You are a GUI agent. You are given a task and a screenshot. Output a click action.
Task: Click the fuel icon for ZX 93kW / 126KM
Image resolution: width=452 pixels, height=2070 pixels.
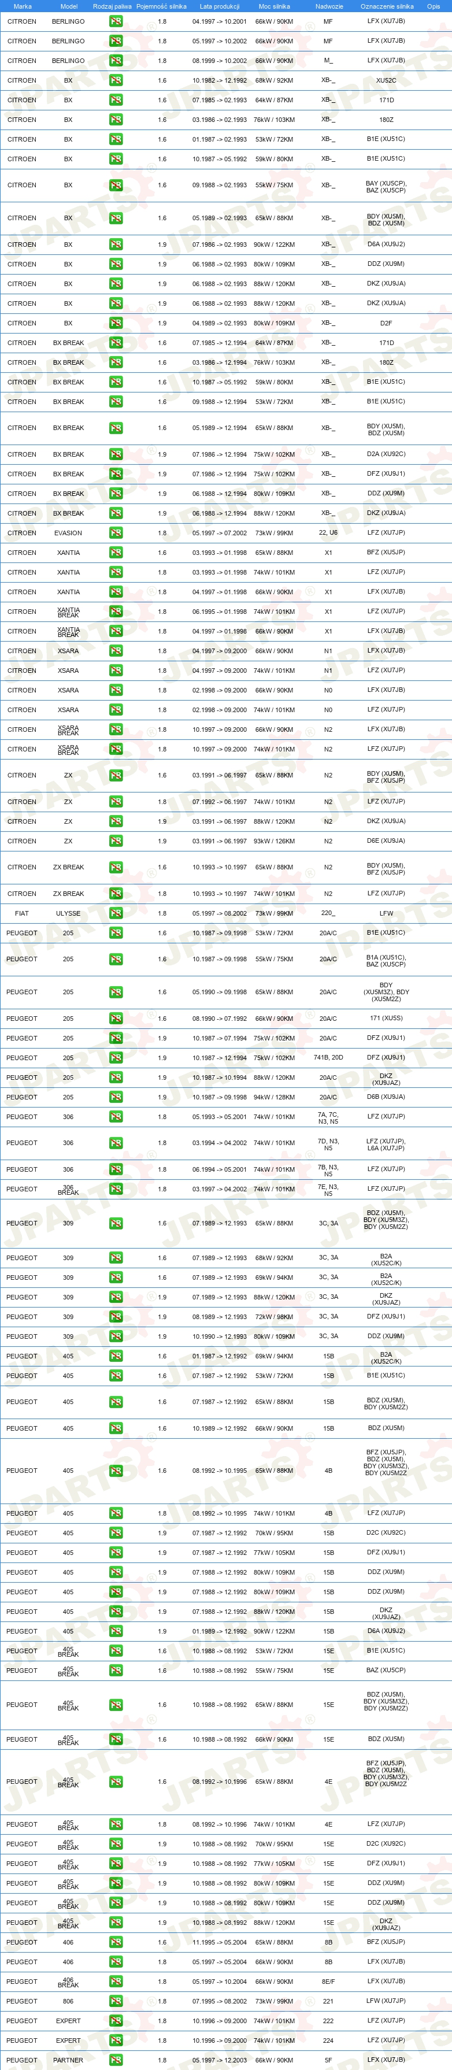(116, 841)
